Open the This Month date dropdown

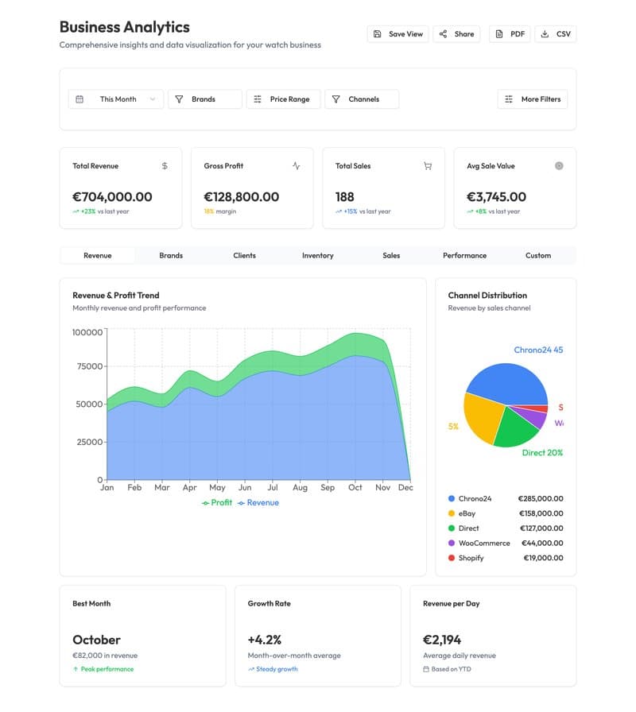point(116,99)
